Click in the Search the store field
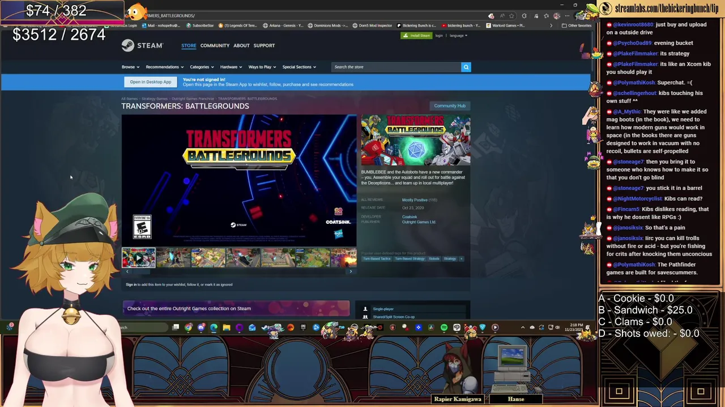The height and width of the screenshot is (407, 725). point(395,67)
